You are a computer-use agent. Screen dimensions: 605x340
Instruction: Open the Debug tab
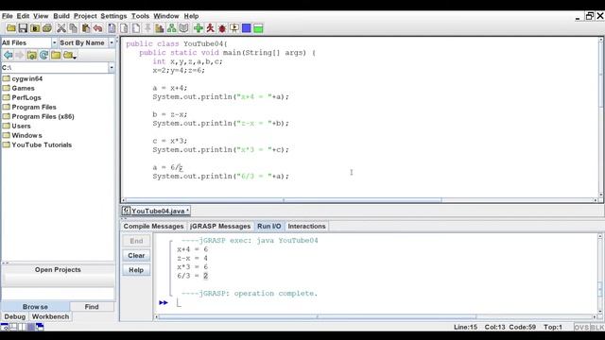click(15, 316)
